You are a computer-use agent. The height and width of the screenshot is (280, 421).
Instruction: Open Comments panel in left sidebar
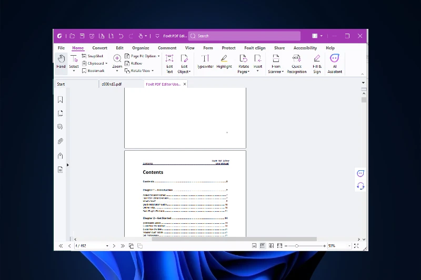pyautogui.click(x=60, y=127)
